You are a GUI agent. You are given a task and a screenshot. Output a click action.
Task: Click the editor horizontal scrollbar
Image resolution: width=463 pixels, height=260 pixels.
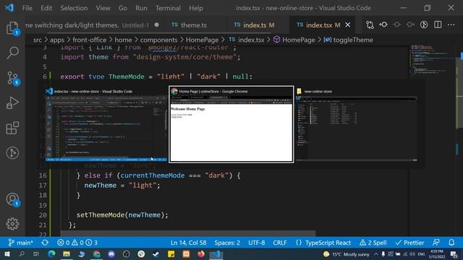pos(188,233)
